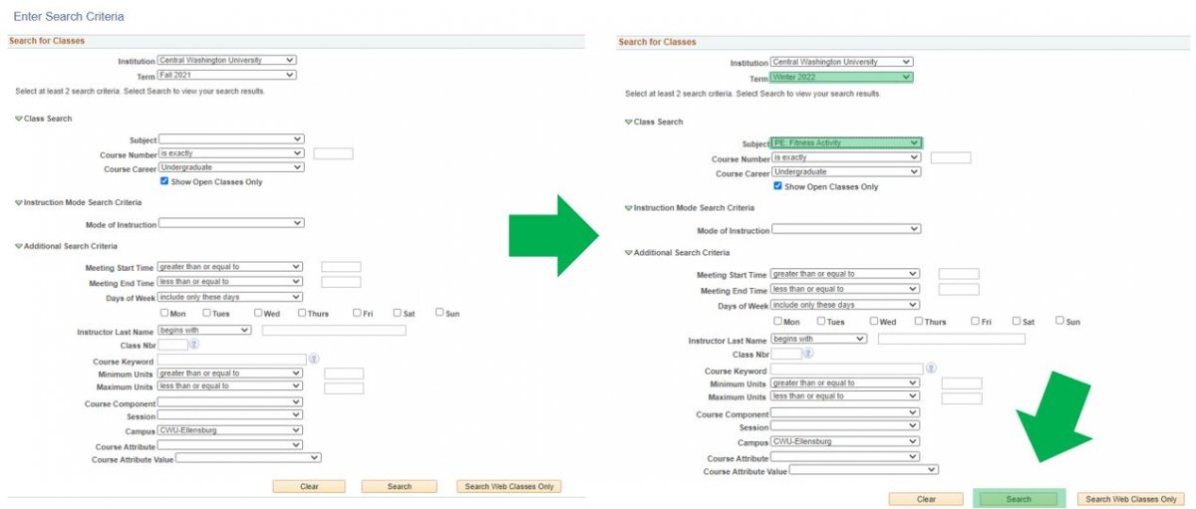Check the Sat box in Winter 2022 form
The image size is (1196, 509).
pyautogui.click(x=1017, y=321)
